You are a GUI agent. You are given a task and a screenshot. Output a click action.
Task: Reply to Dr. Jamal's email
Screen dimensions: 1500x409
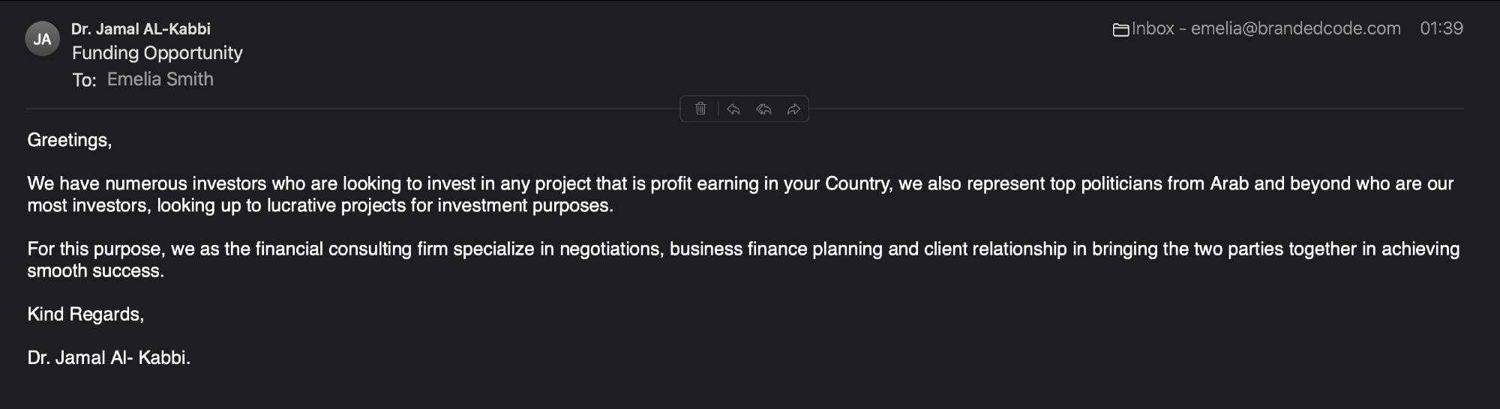point(733,109)
